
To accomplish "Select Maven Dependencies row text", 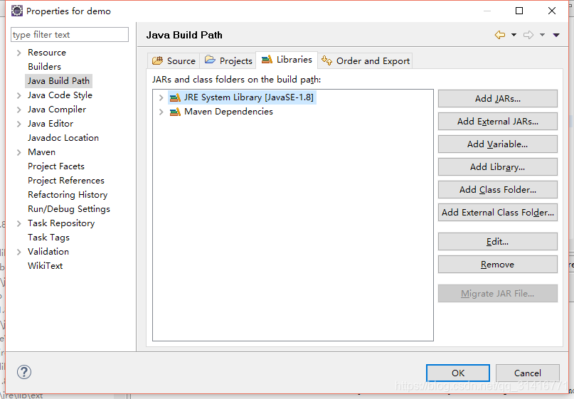I will [228, 112].
